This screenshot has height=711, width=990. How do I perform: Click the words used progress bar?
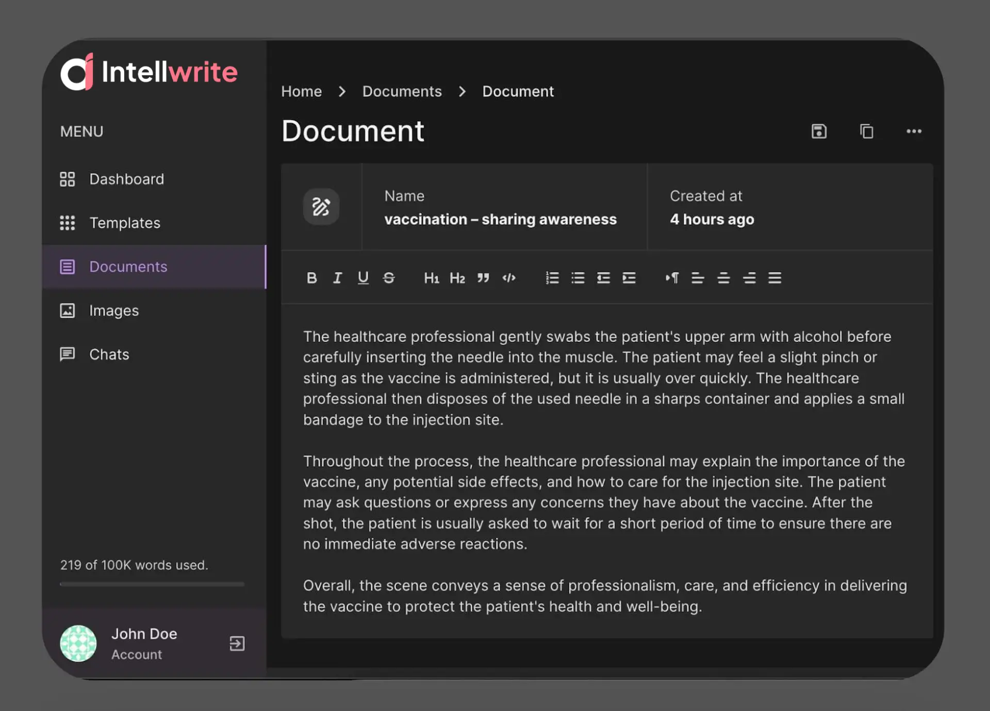pyautogui.click(x=152, y=584)
